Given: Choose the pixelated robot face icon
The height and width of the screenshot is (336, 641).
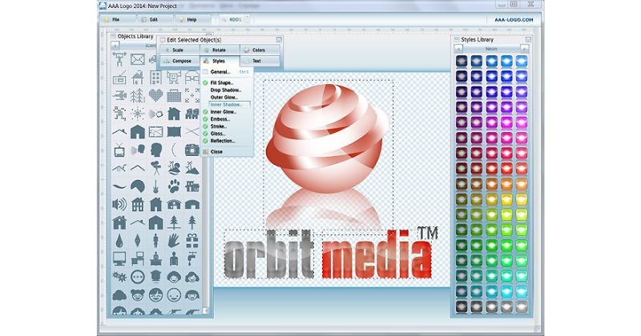Looking at the screenshot, I should pos(174,77).
